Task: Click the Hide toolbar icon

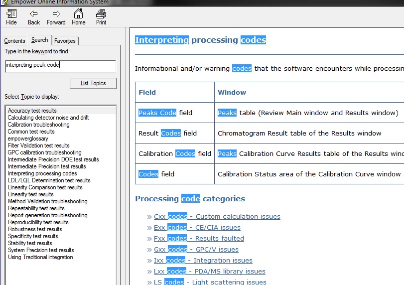Action: [11, 16]
